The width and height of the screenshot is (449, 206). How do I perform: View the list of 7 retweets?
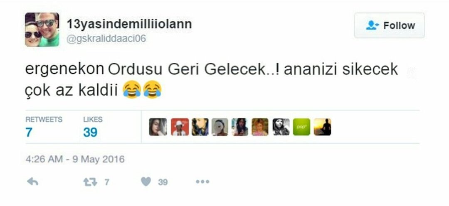44,127
